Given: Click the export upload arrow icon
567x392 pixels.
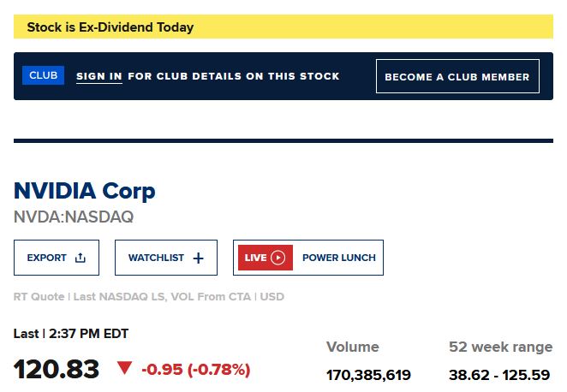Looking at the screenshot, I should tap(81, 258).
